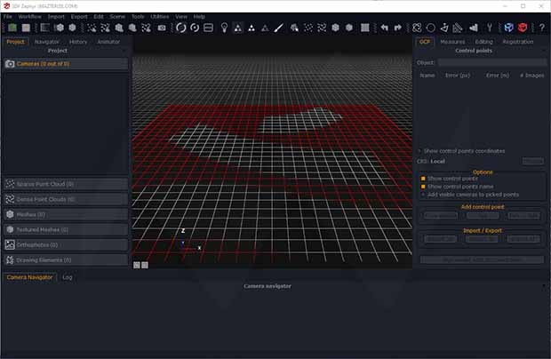Click first button under Add control point
The width and height of the screenshot is (551, 359).
[x=441, y=216]
